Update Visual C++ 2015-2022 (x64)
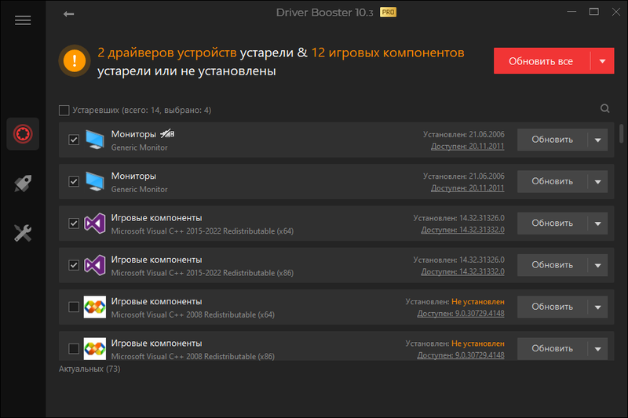Image resolution: width=628 pixels, height=418 pixels. [553, 224]
